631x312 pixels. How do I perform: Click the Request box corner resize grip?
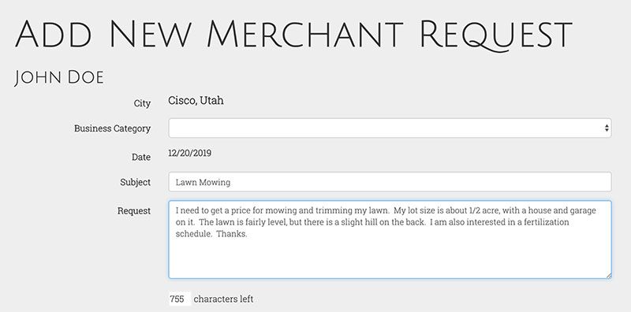(608, 276)
